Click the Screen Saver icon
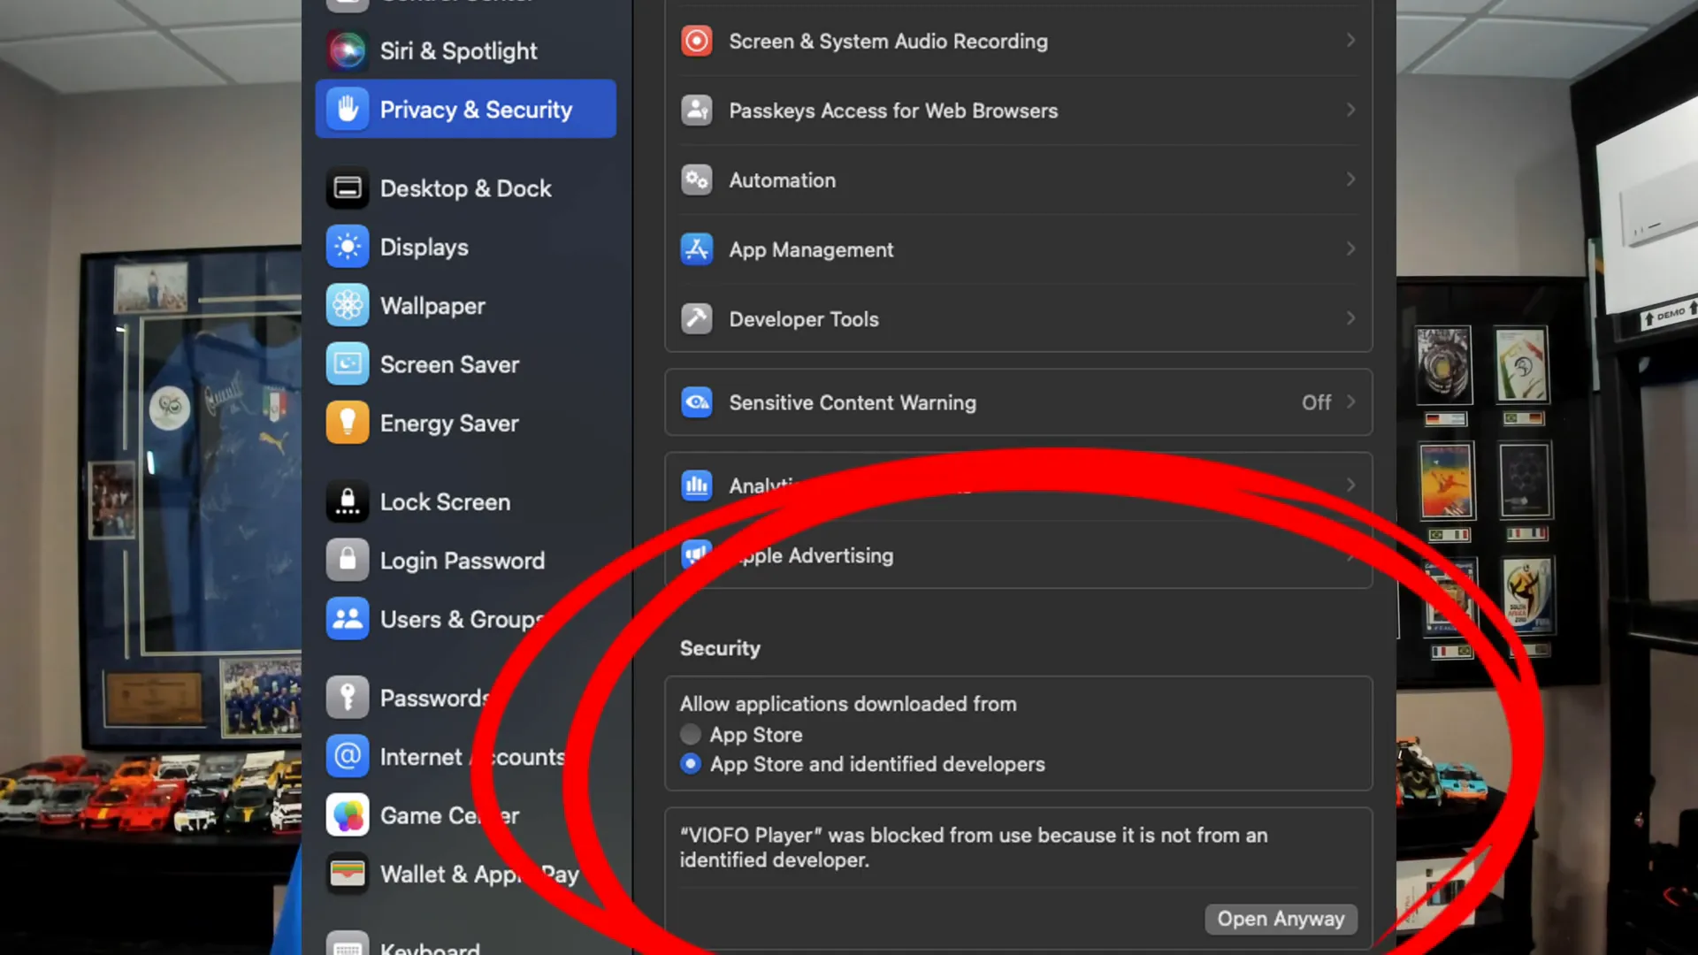Screen dimensions: 1698x955 click(x=348, y=364)
